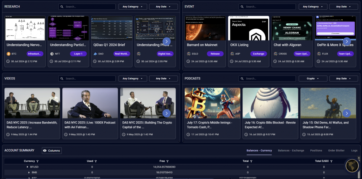Screen dimensions: 362x179
Task: Open Videos Any Date dropdown
Action: 163,78
